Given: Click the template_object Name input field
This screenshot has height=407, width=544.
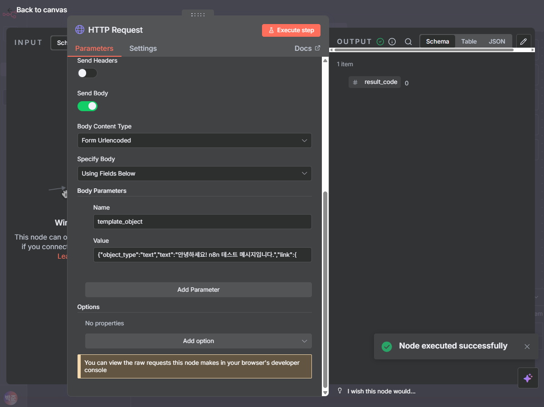Looking at the screenshot, I should 202,222.
